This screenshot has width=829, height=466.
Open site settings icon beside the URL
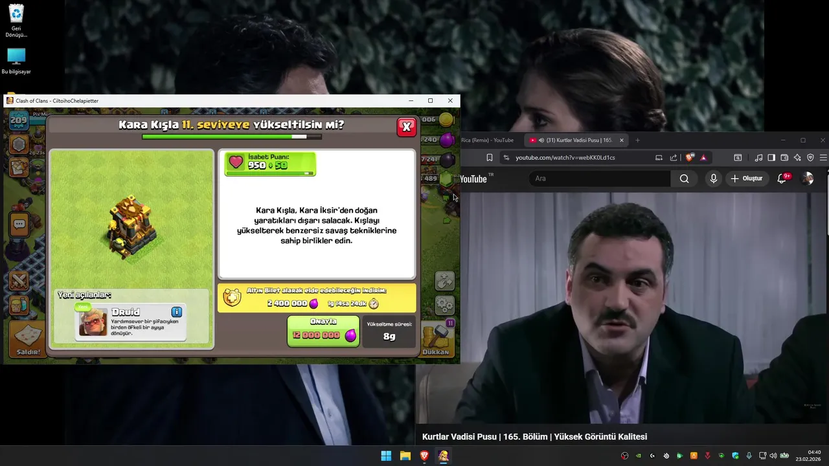(506, 157)
